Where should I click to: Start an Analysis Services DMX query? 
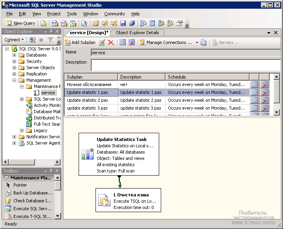(64, 23)
